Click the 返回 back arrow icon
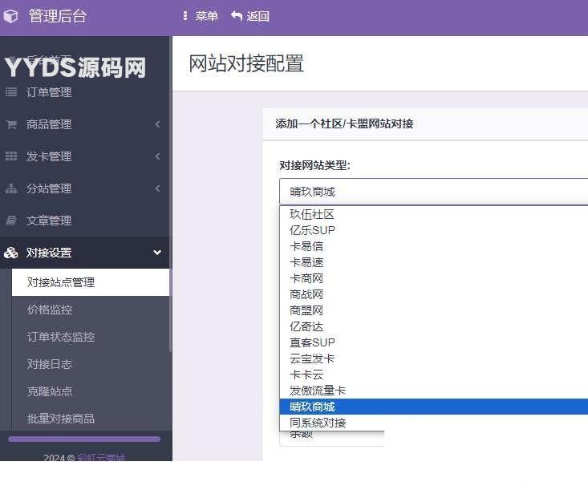The image size is (588, 490). (x=237, y=16)
